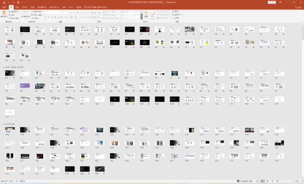304x184 pixels.
Task: Select slide thumbnail 105
Action: [115, 99]
